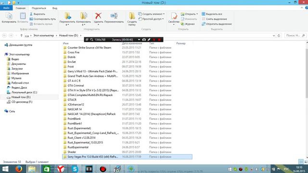This screenshot has width=308, height=173.
Task: Expand Создать элемент dropdown
Action: tap(152, 14)
